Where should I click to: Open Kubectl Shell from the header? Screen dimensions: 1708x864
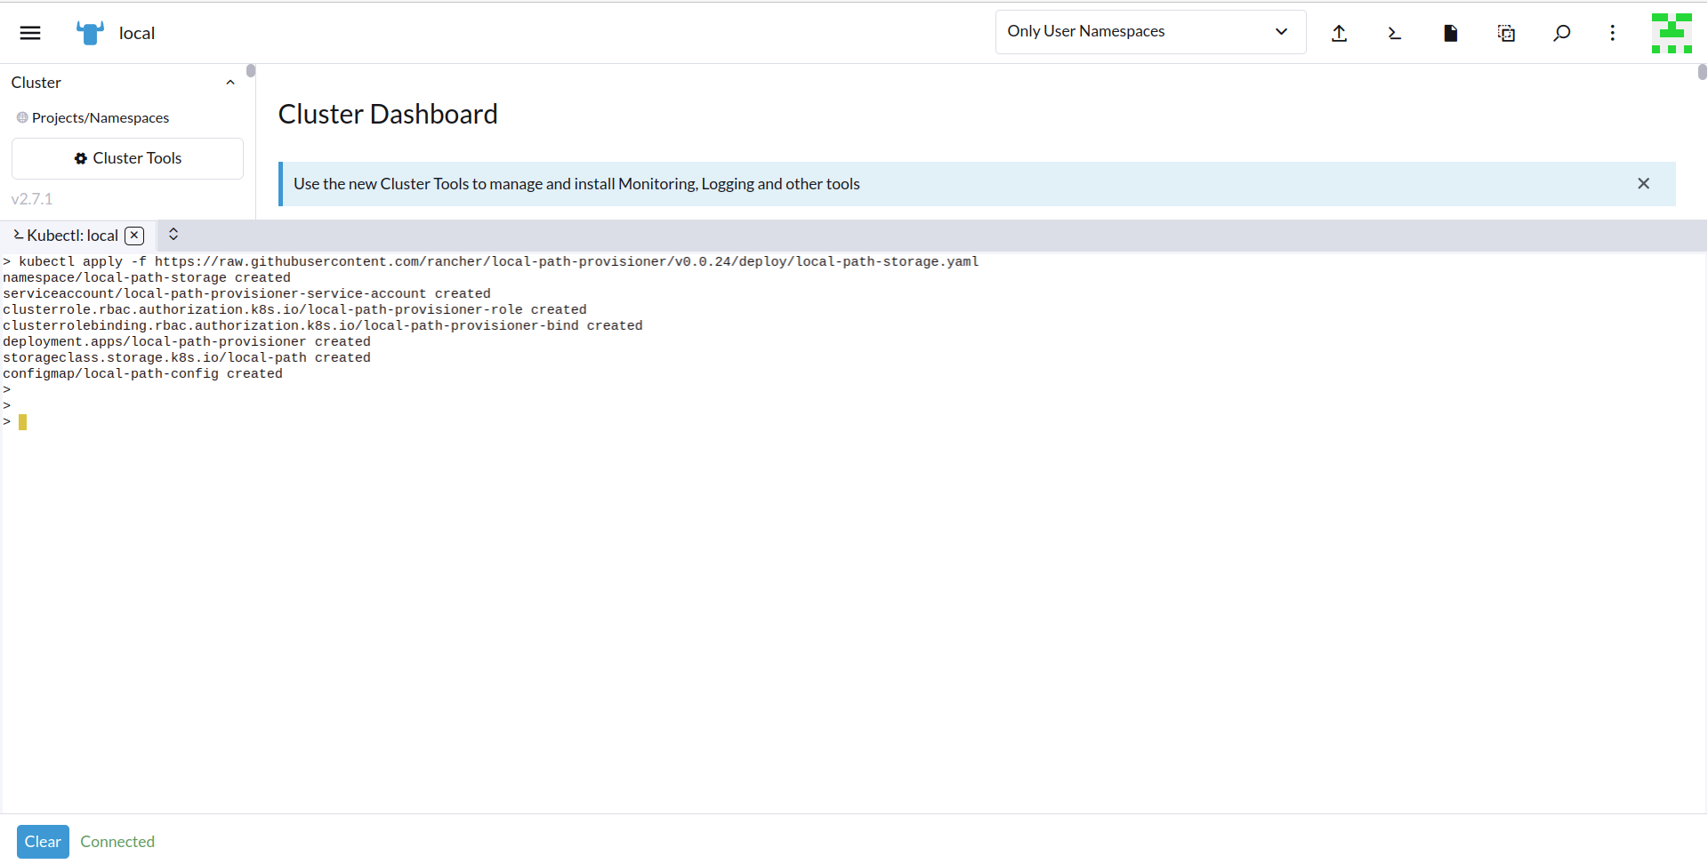[x=1394, y=33]
